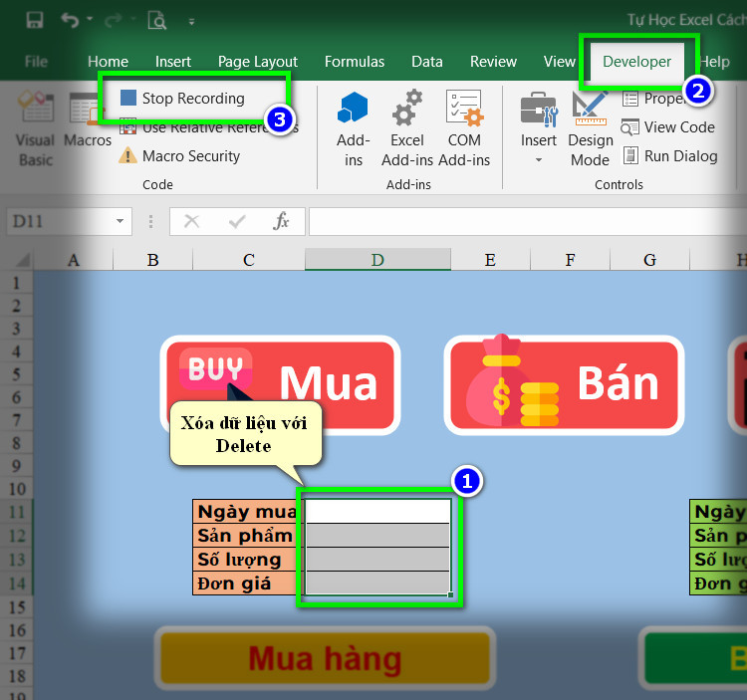Switch to the Insert tab
The width and height of the screenshot is (747, 700).
(x=173, y=62)
